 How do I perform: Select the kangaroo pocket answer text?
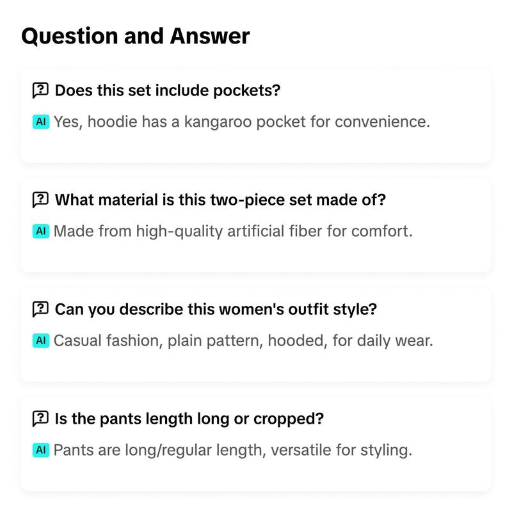tap(242, 122)
